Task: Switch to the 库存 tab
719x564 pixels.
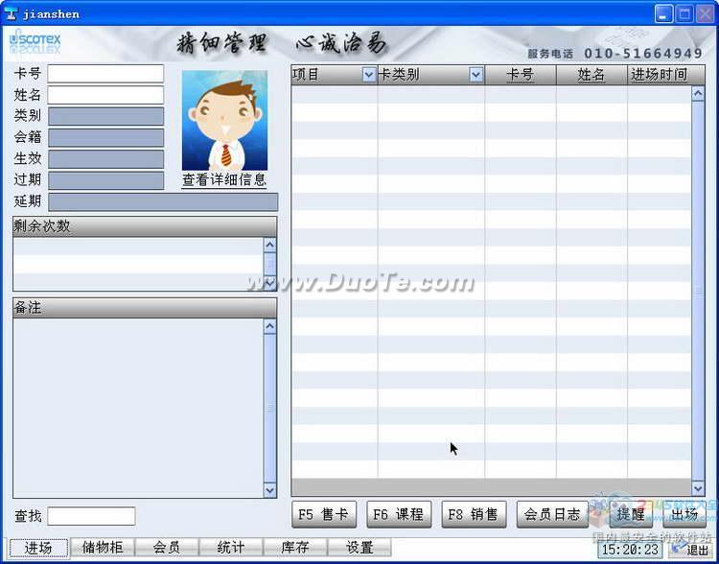Action: [x=295, y=548]
